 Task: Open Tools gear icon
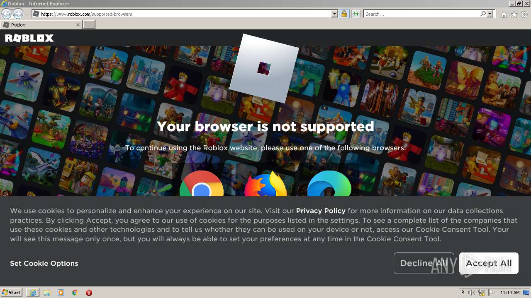click(x=524, y=14)
